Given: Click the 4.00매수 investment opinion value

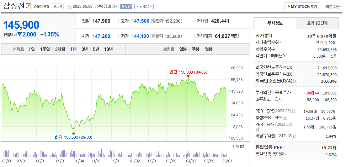Looking at the screenshot, I should point(311,93).
